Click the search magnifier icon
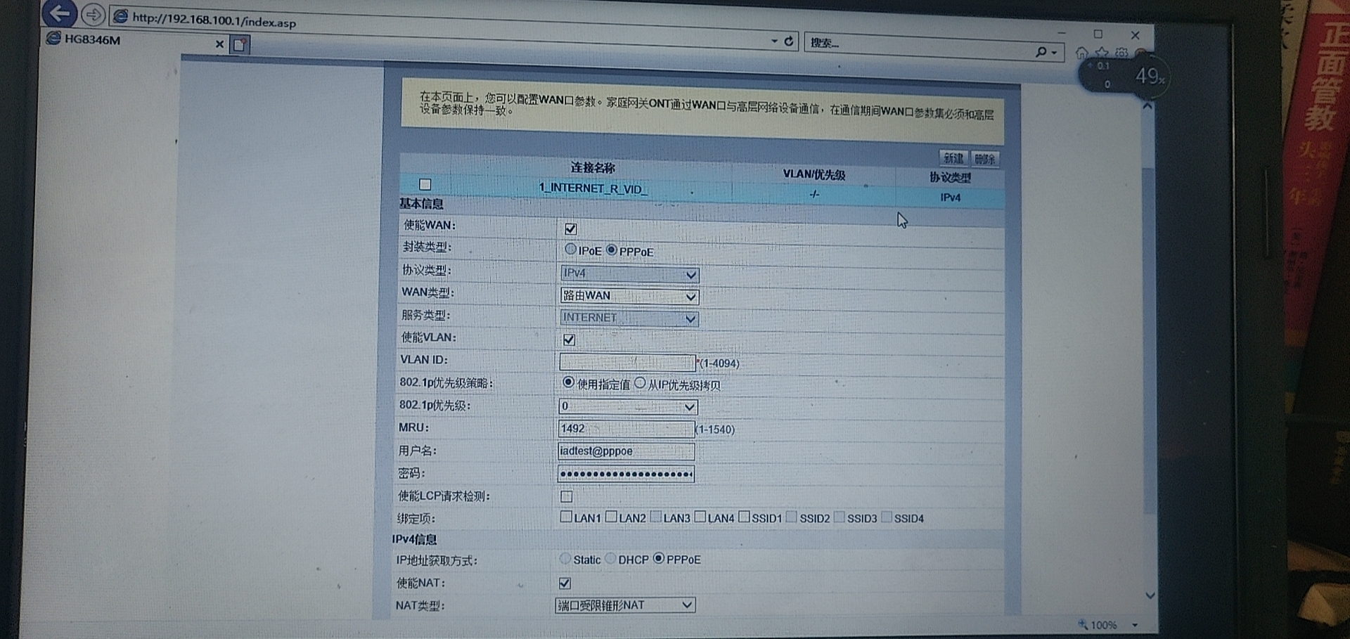Image resolution: width=1350 pixels, height=639 pixels. click(x=1041, y=51)
